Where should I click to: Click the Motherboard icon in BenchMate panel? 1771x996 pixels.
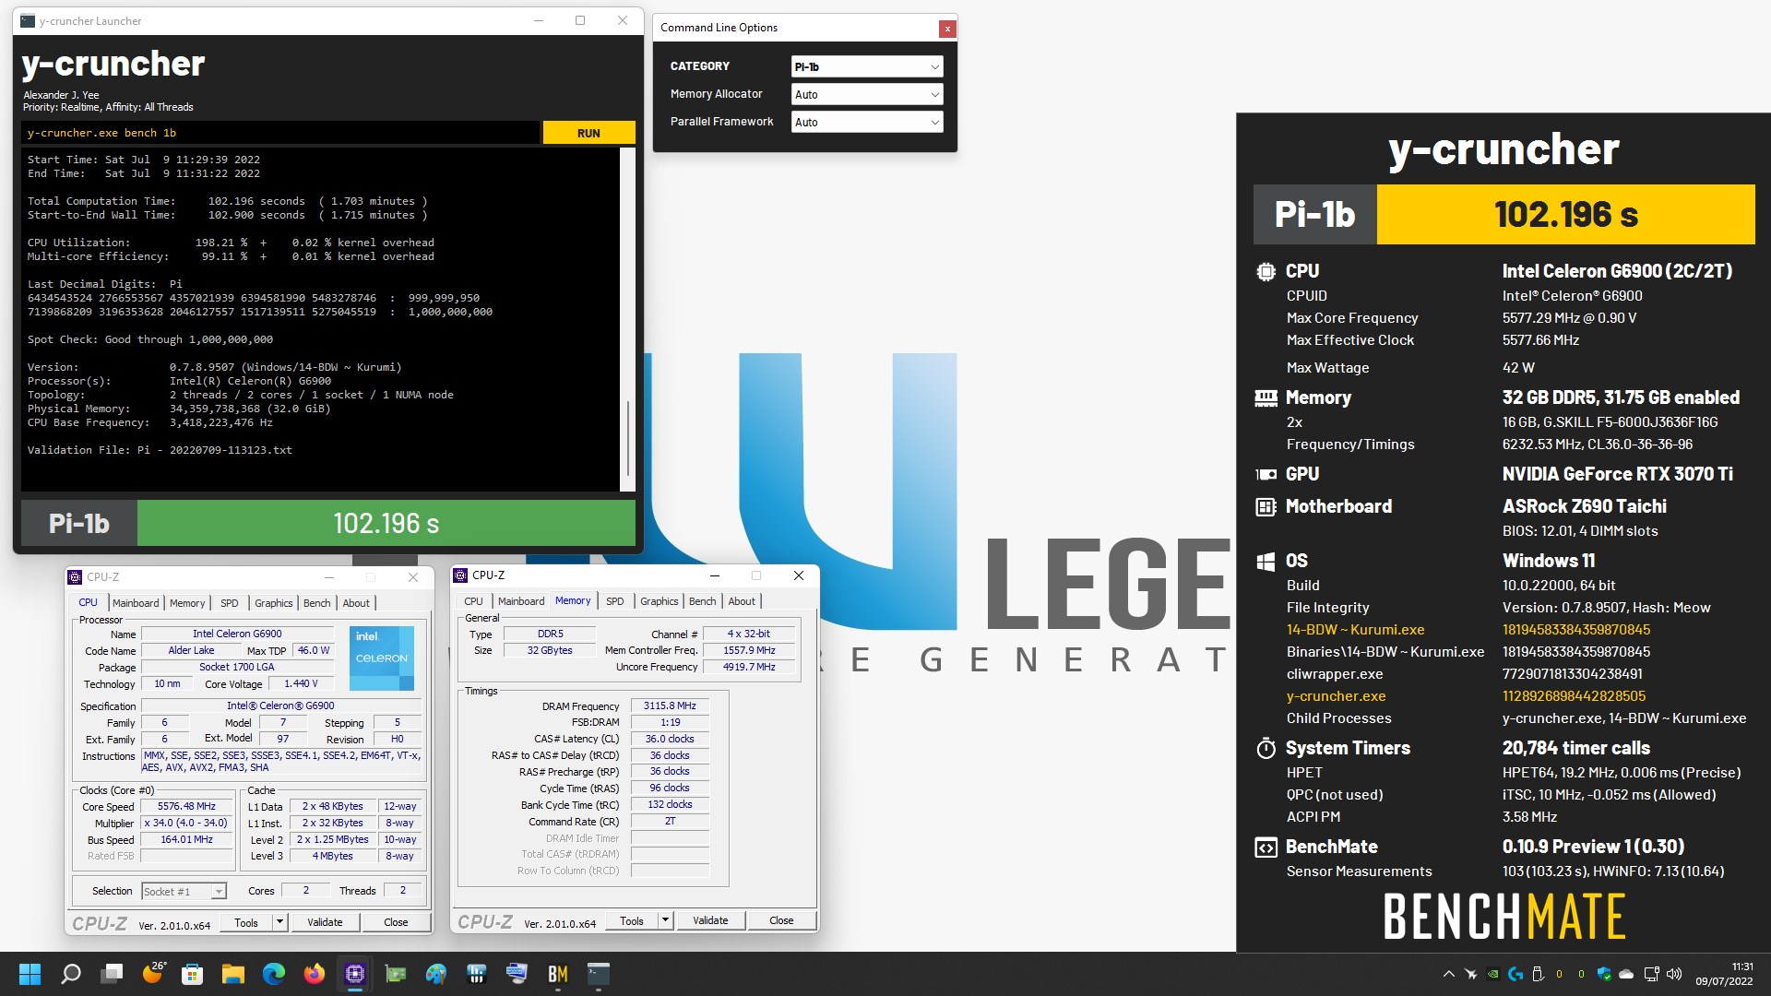coord(1266,507)
